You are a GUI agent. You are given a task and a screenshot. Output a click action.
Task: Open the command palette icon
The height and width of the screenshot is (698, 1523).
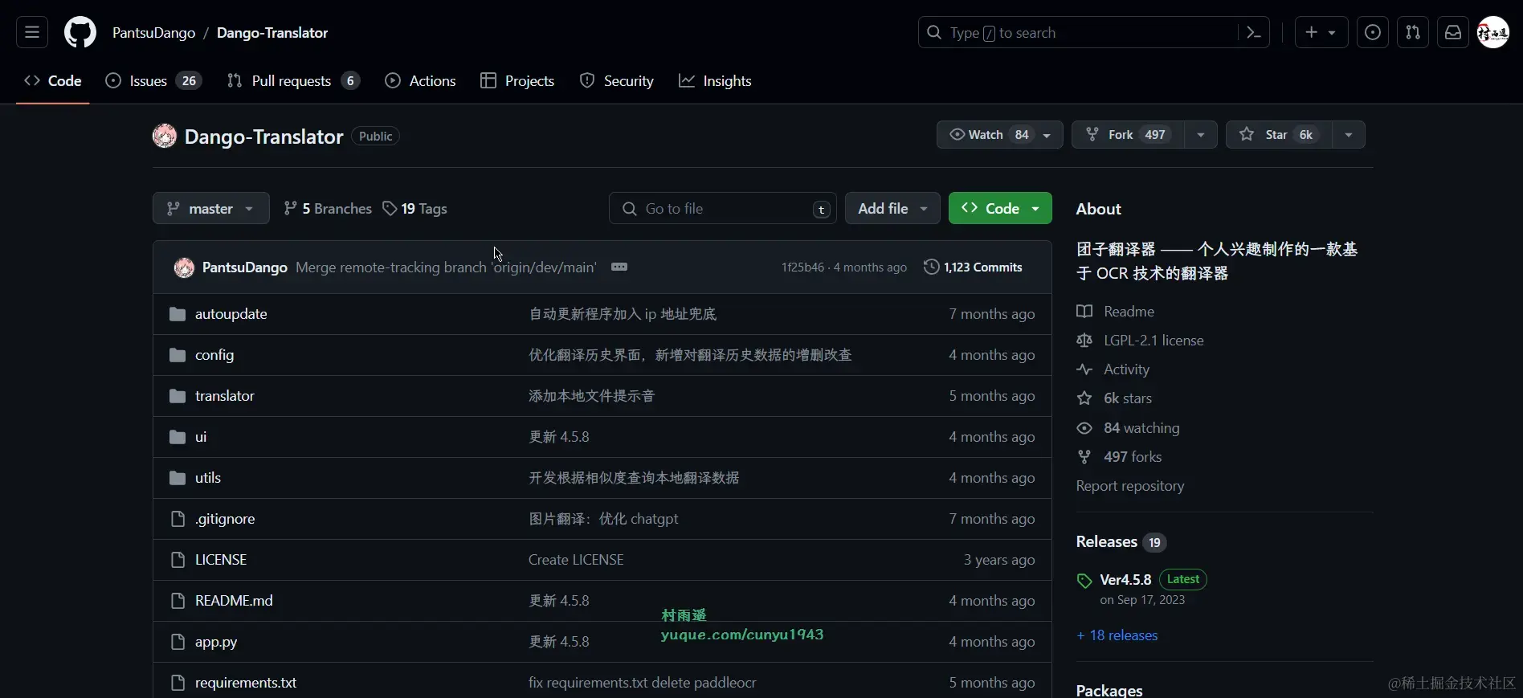pos(1254,33)
